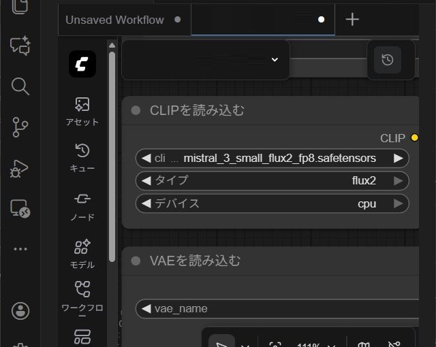Click the sidebar vertical scrollbar thumb
The image size is (436, 347).
point(112,157)
